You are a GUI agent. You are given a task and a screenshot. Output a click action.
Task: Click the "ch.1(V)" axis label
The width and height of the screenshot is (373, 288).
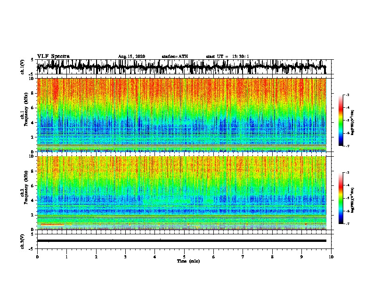tap(23, 67)
